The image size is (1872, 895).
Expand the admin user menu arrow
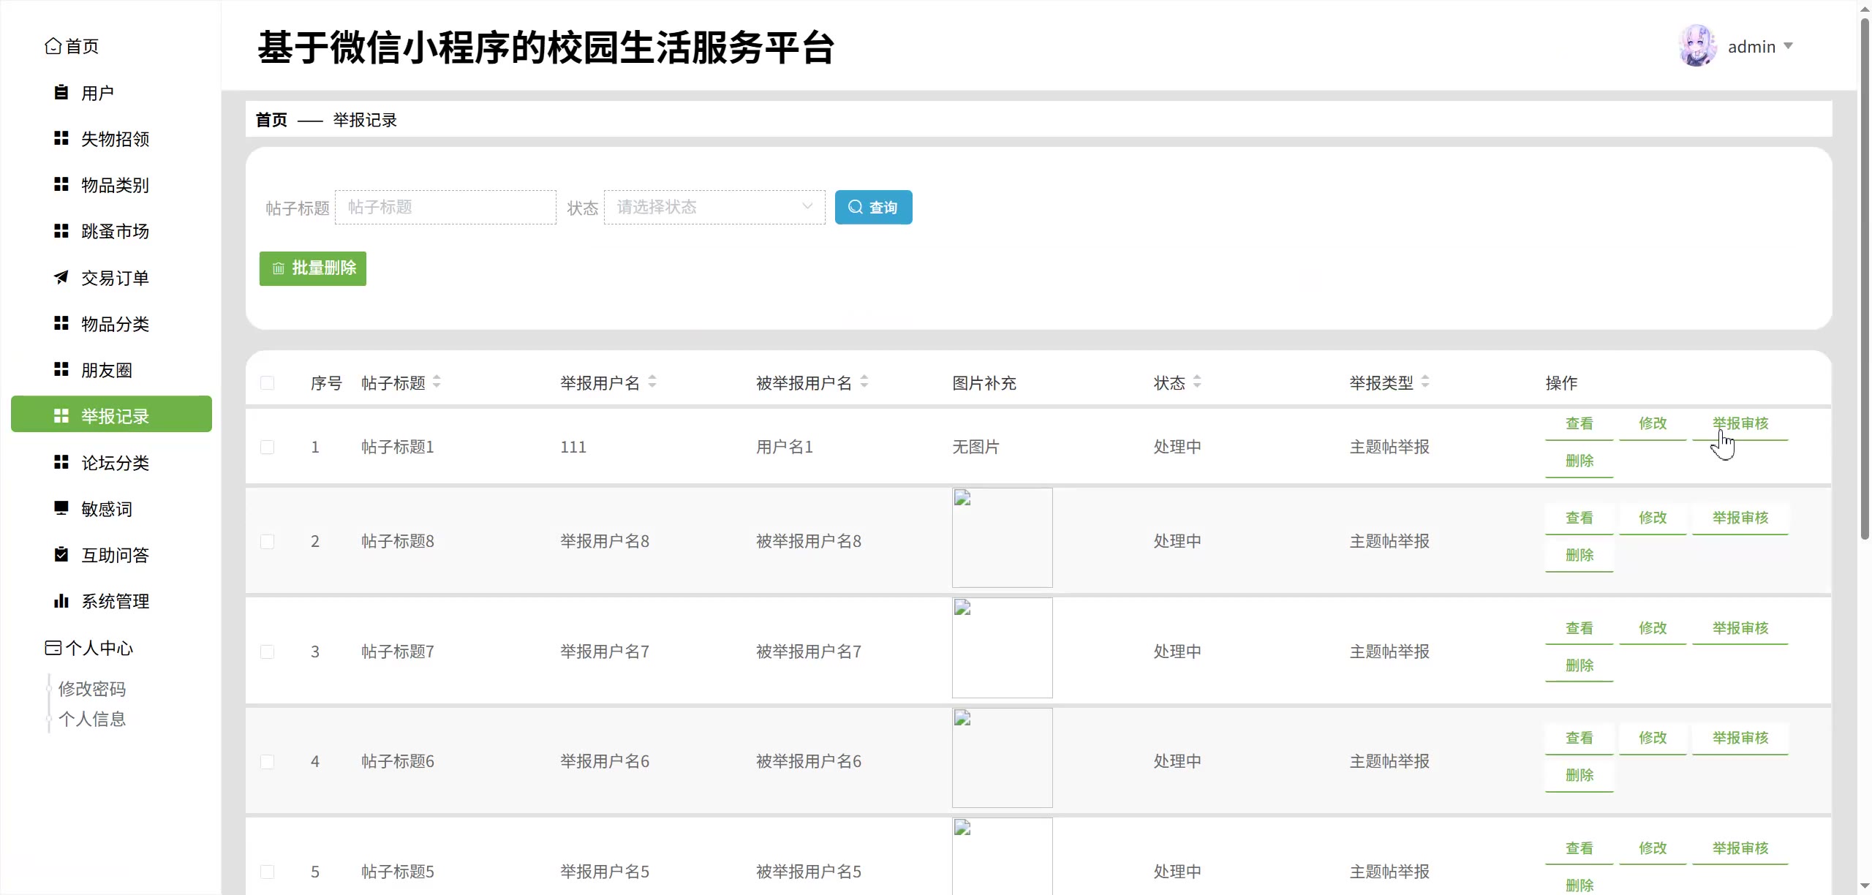coord(1788,46)
